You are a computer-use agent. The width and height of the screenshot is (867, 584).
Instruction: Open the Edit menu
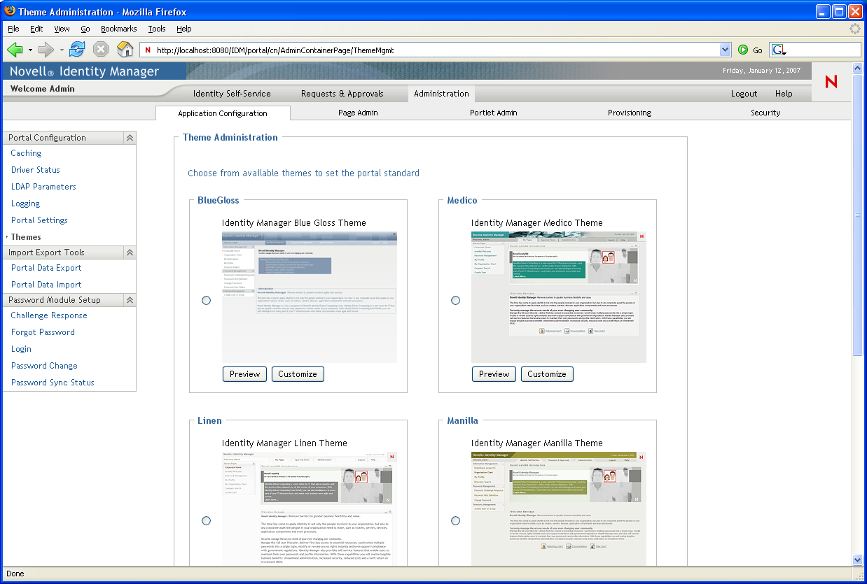(36, 29)
